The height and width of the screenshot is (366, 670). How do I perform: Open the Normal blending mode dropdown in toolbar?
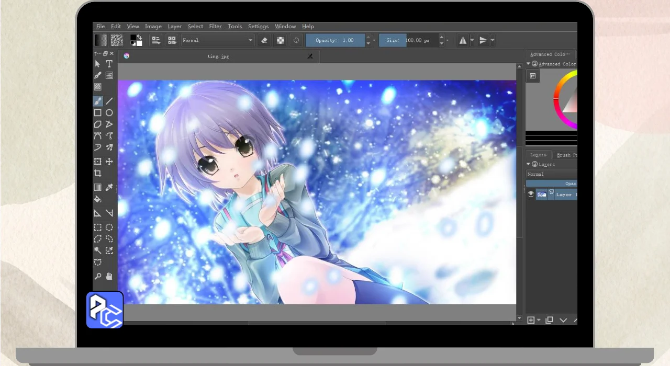(x=217, y=40)
